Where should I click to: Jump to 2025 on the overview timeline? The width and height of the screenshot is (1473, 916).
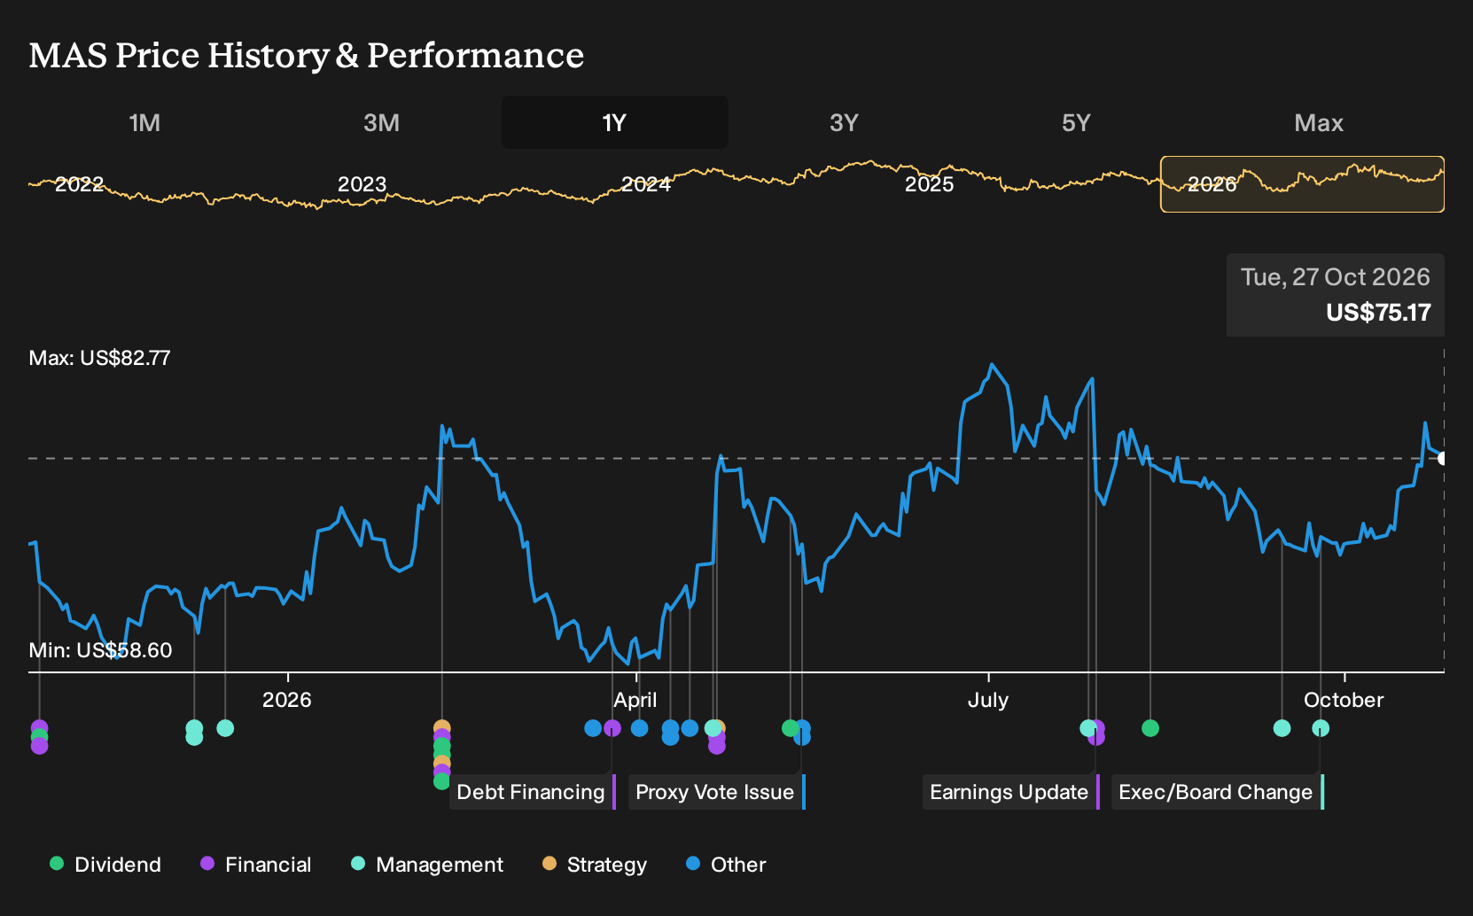click(x=929, y=184)
